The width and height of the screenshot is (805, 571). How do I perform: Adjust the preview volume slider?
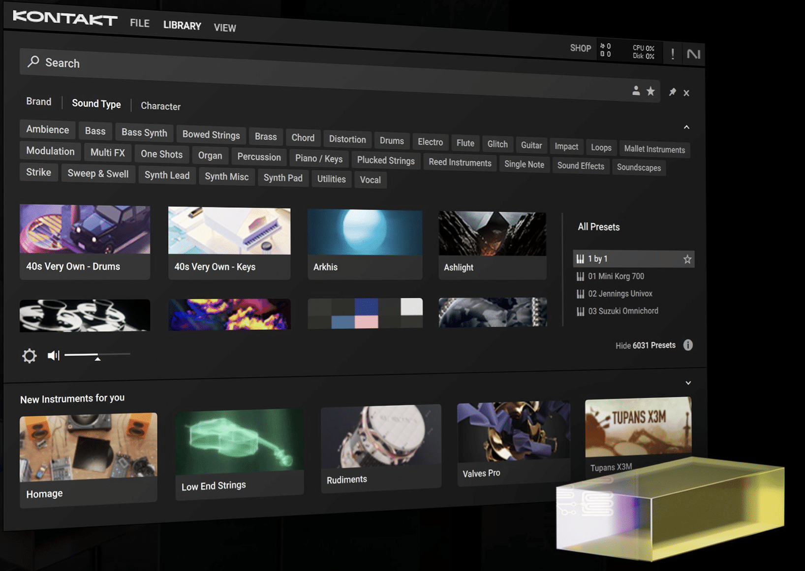pyautogui.click(x=97, y=354)
